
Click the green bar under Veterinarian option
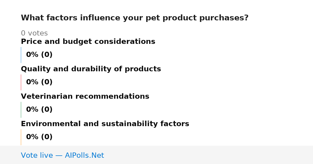(21, 110)
